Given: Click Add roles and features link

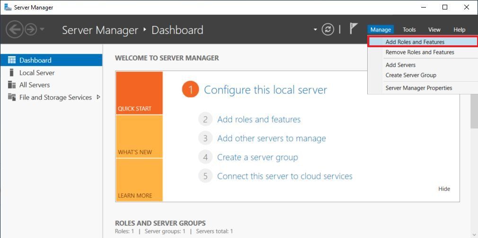Looking at the screenshot, I should click(x=259, y=119).
